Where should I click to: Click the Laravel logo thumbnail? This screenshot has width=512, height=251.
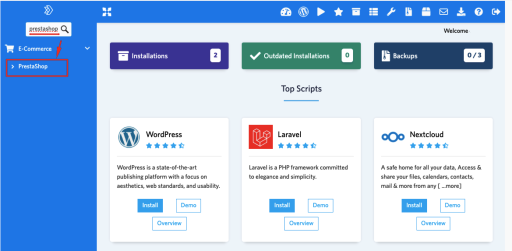[x=260, y=137]
